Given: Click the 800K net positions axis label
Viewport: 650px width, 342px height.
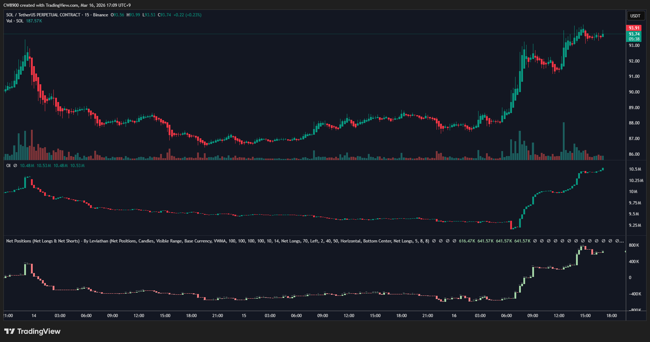Looking at the screenshot, I should click(634, 245).
